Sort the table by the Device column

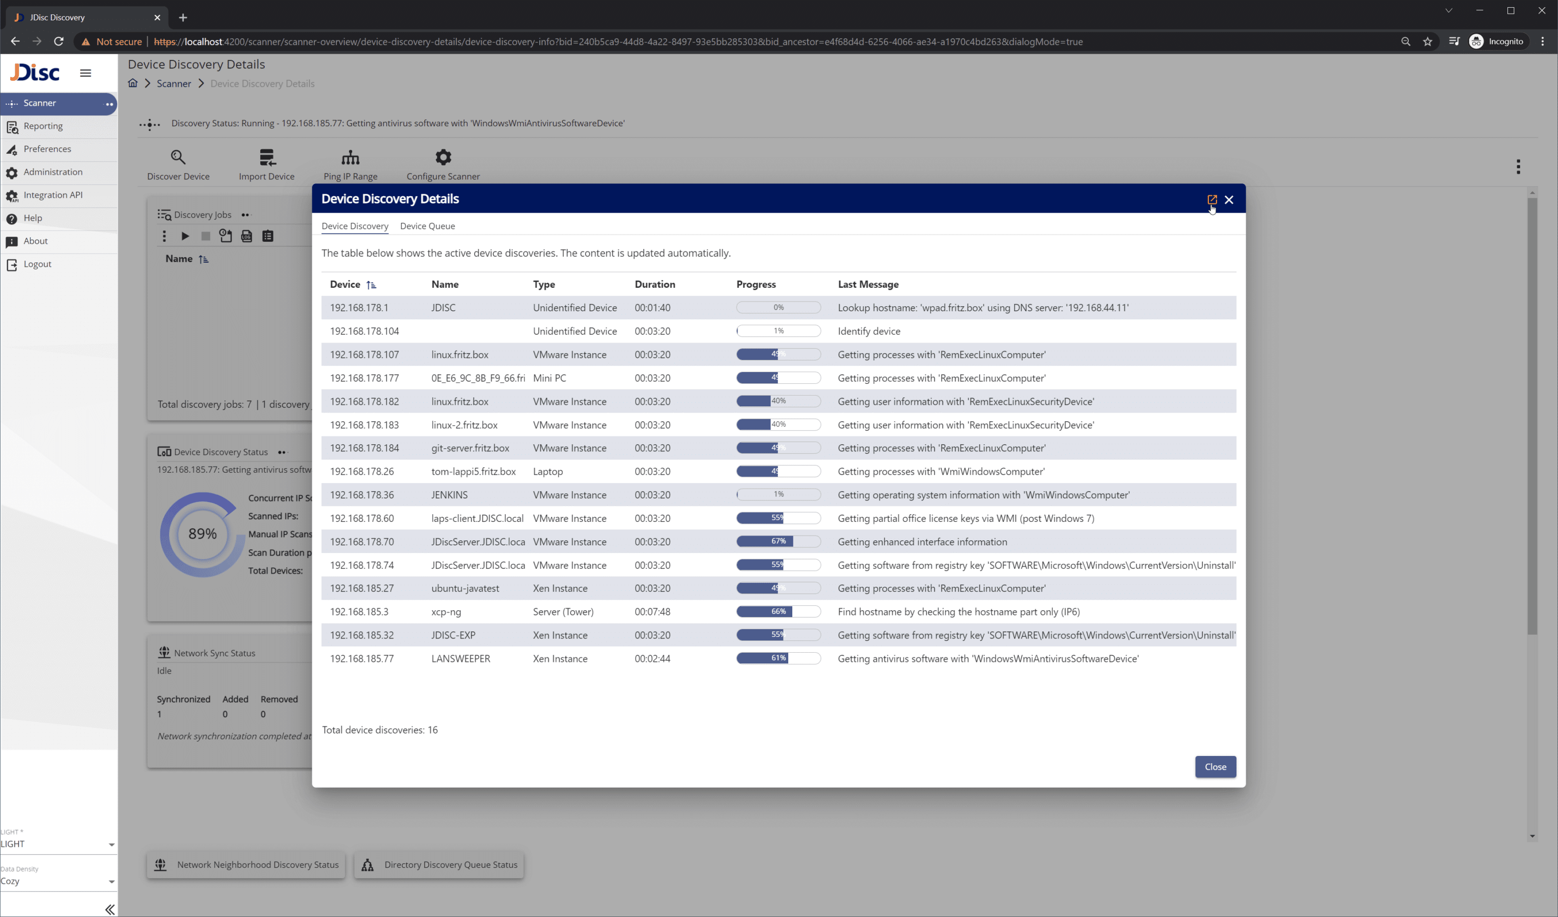pyautogui.click(x=352, y=284)
